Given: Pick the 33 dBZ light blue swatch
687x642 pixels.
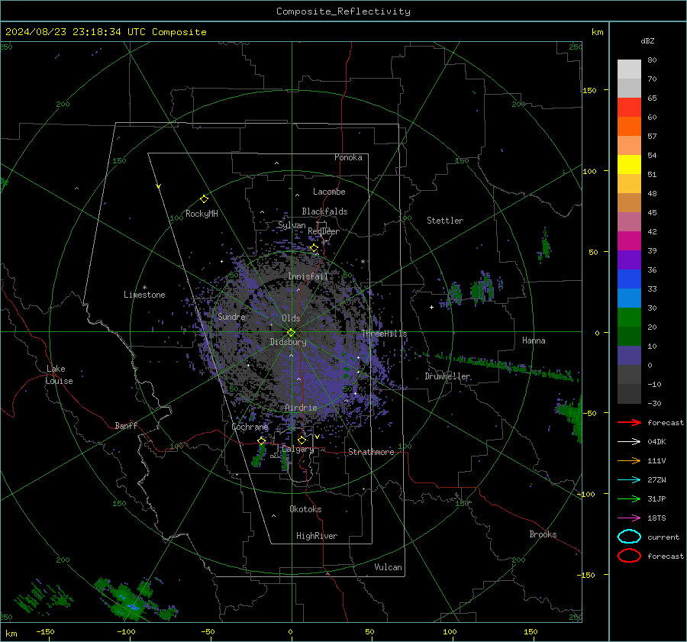Looking at the screenshot, I should click(x=629, y=298).
